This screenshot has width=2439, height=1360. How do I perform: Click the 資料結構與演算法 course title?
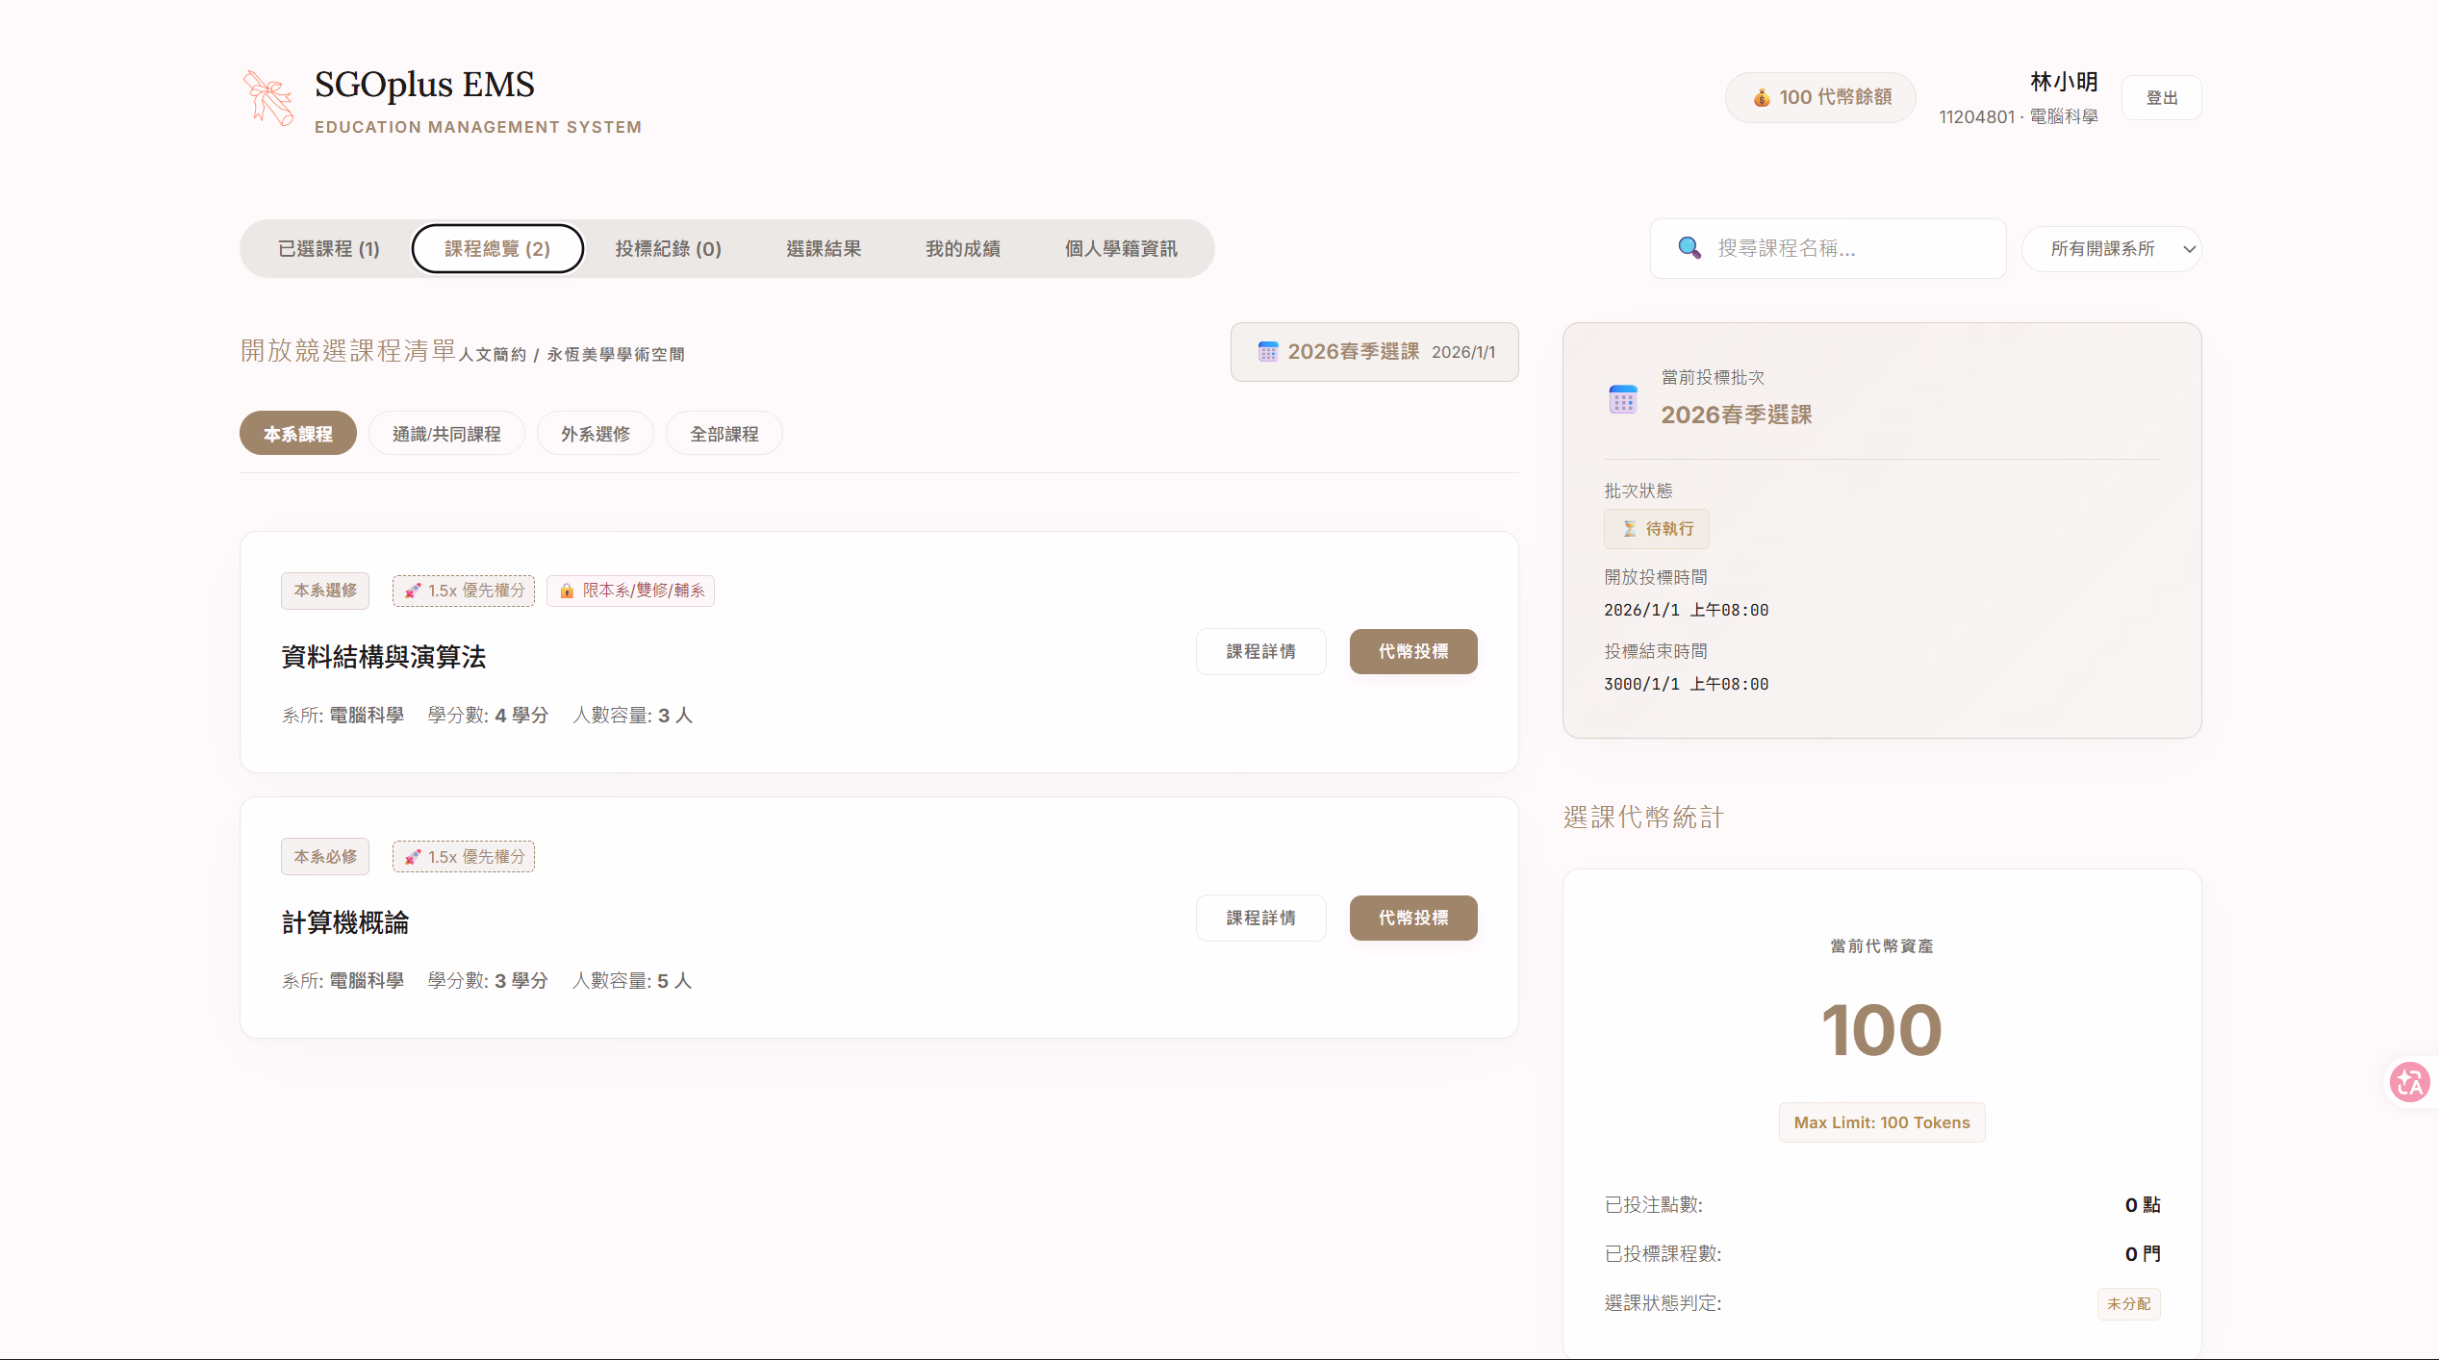(384, 657)
